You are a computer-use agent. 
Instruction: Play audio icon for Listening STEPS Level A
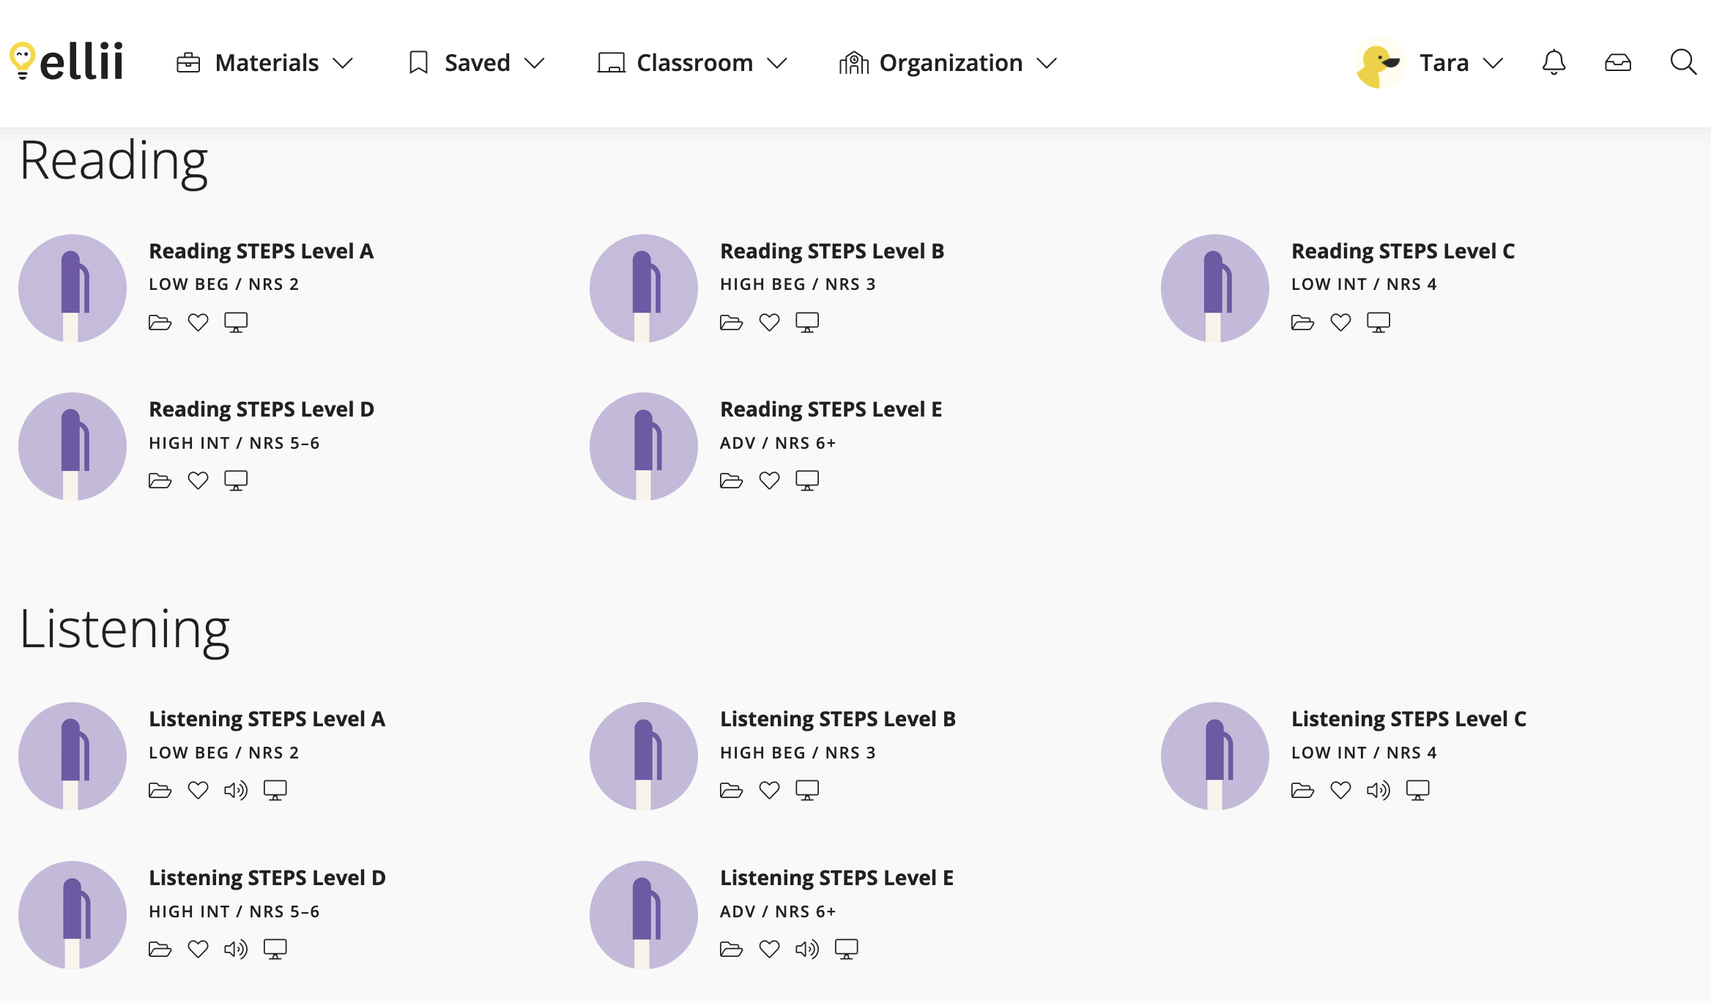(x=236, y=791)
